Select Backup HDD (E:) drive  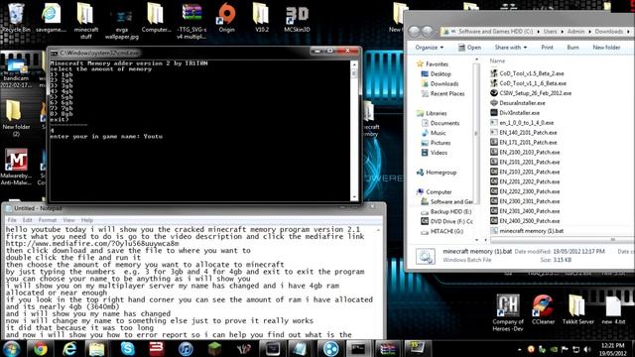tap(446, 211)
